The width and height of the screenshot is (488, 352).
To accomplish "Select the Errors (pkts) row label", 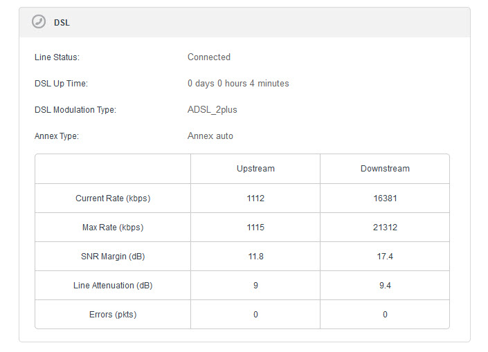I will [113, 315].
